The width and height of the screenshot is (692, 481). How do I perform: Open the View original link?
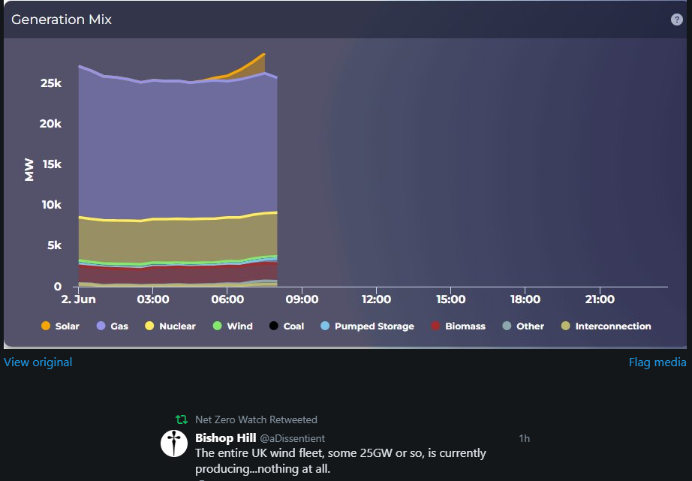click(38, 362)
